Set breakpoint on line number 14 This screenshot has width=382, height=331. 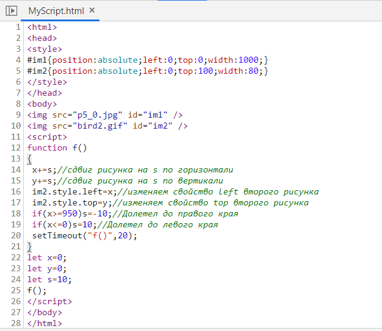tap(16, 170)
